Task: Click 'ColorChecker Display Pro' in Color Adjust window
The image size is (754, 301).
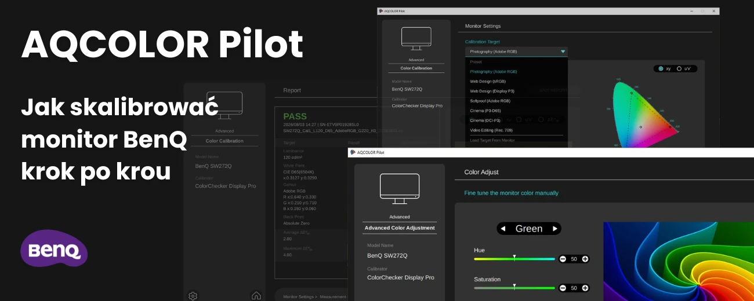Action: tap(401, 278)
